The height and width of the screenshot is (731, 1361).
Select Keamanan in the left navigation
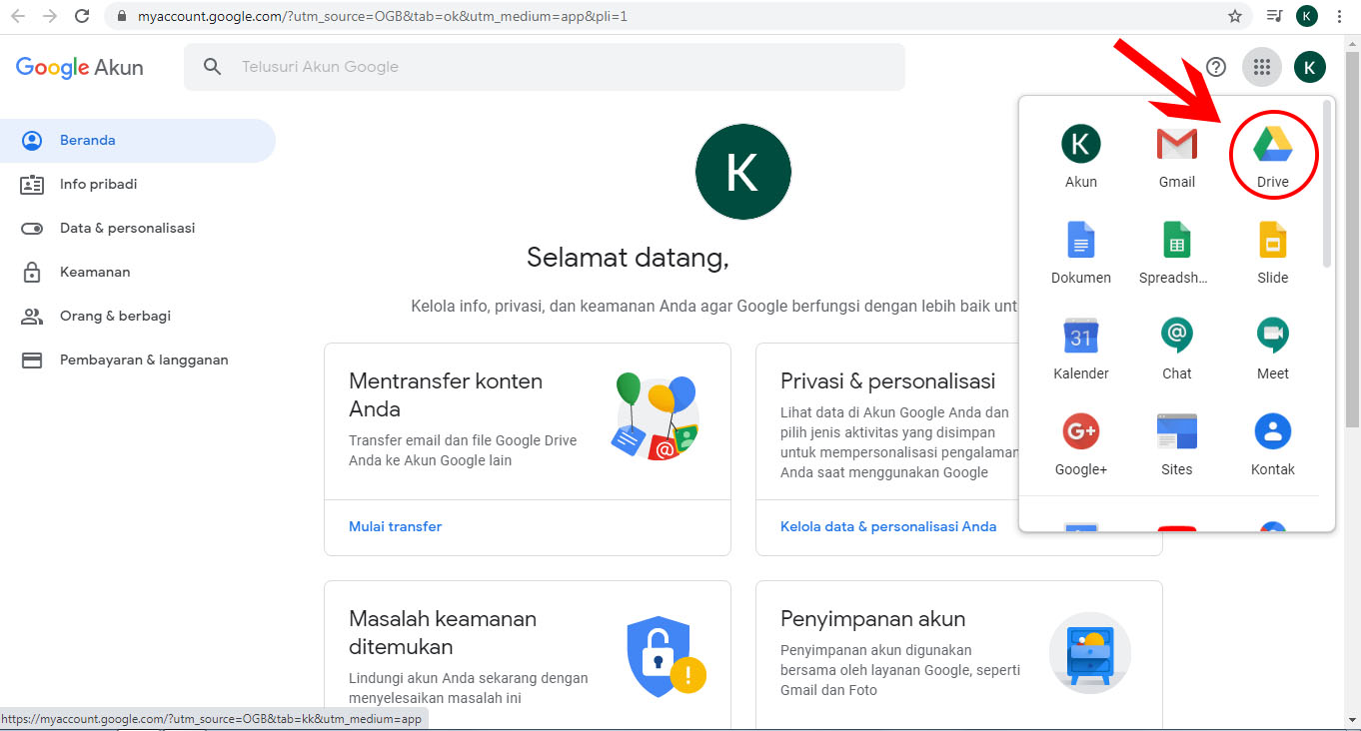95,272
